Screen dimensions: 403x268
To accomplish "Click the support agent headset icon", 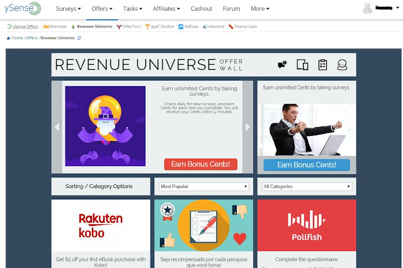I will [x=342, y=64].
